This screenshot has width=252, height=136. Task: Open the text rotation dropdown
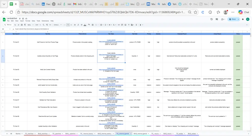[114, 25]
